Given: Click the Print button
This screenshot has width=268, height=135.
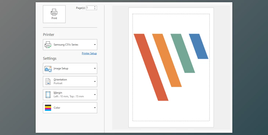Looking at the screenshot, I should [54, 14].
